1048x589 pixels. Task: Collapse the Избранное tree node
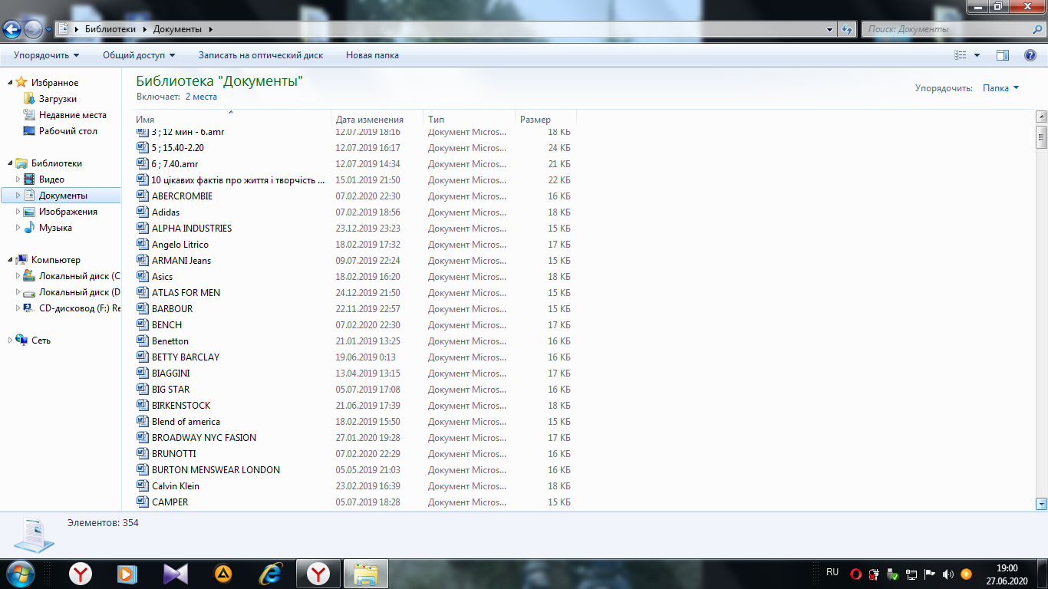click(x=10, y=83)
